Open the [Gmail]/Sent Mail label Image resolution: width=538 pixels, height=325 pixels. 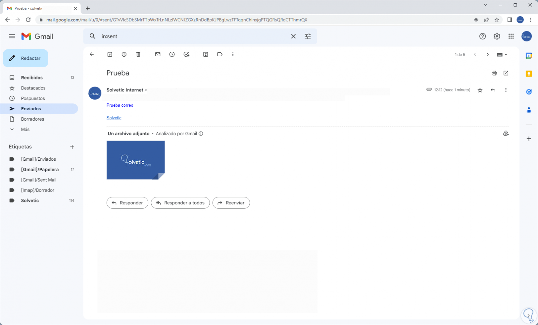pos(39,180)
